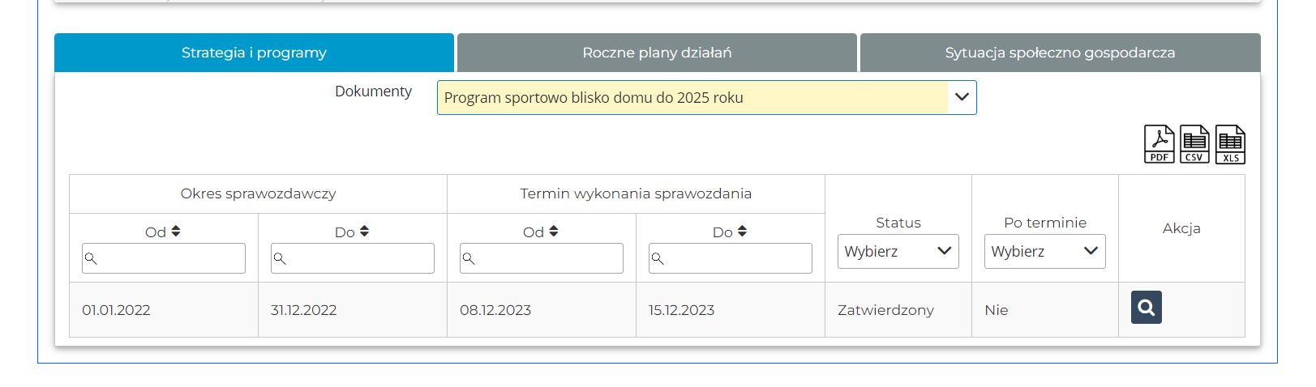Download the table as CSV file
1316x387 pixels.
1194,145
